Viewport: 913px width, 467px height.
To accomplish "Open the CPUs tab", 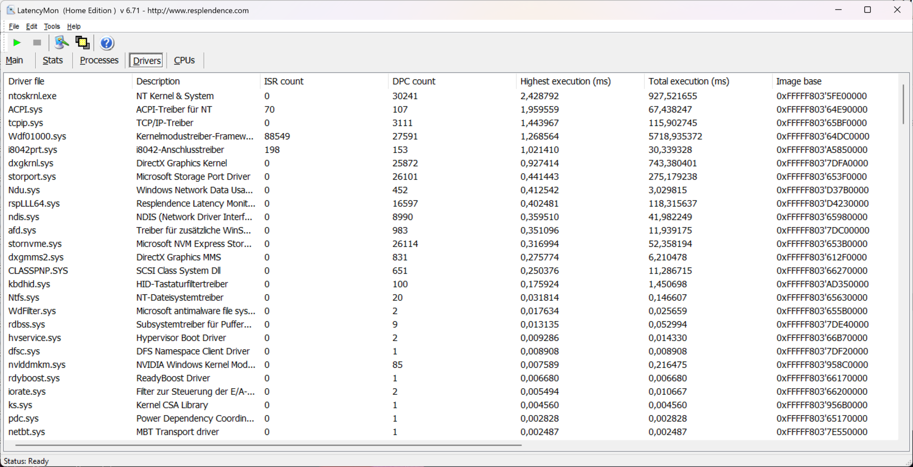I will pos(184,60).
